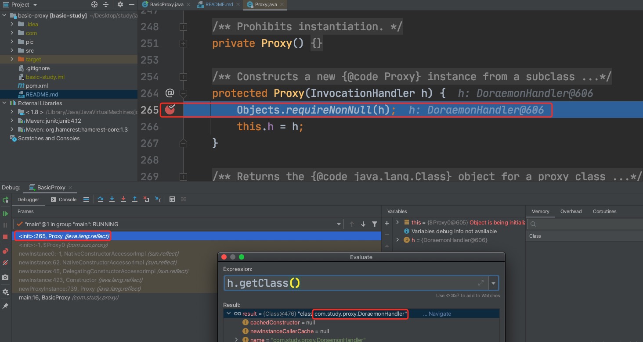The height and width of the screenshot is (342, 643).
Task: Focus the Evaluate expression input field
Action: click(x=356, y=283)
